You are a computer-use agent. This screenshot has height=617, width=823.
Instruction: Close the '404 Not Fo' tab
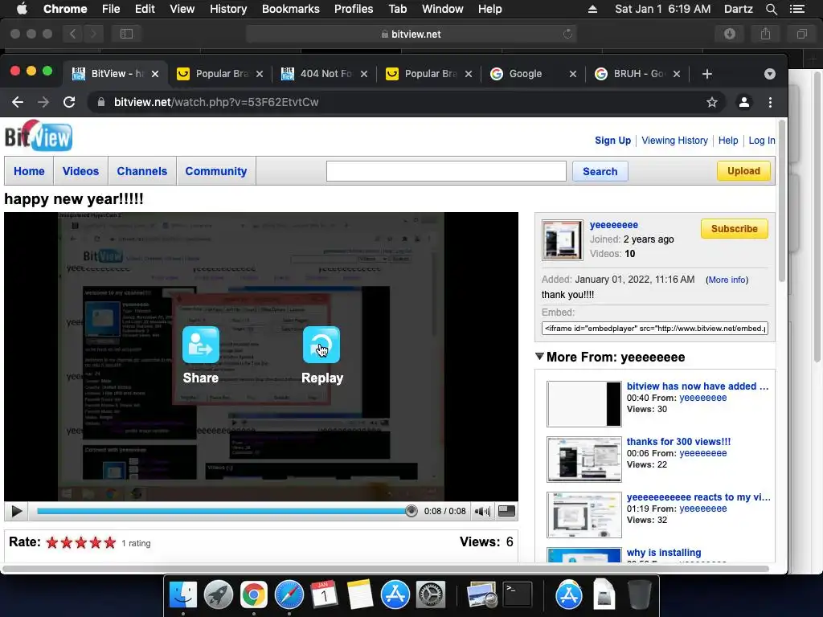pyautogui.click(x=364, y=74)
